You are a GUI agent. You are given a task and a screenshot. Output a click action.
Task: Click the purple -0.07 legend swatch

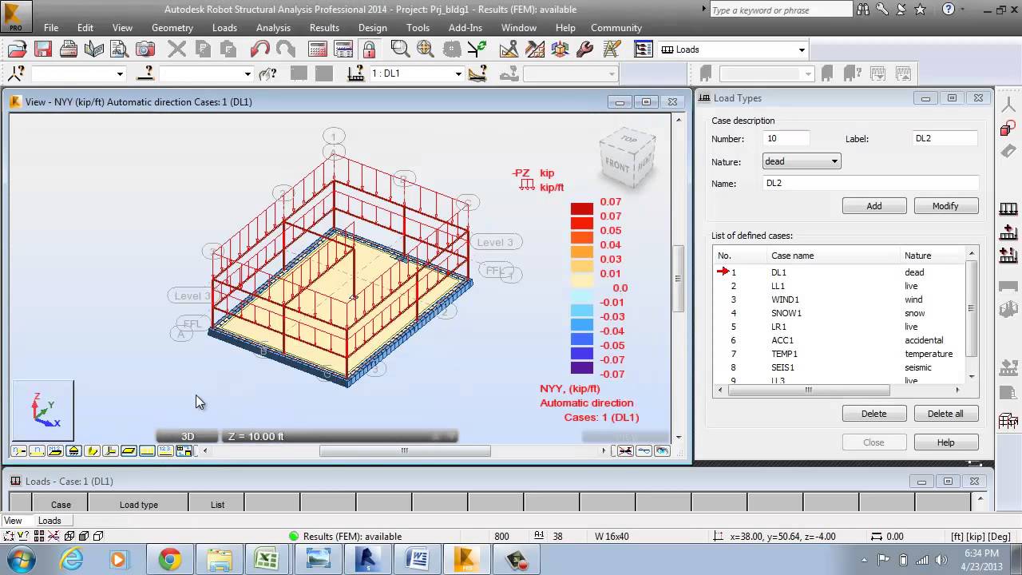pos(582,367)
